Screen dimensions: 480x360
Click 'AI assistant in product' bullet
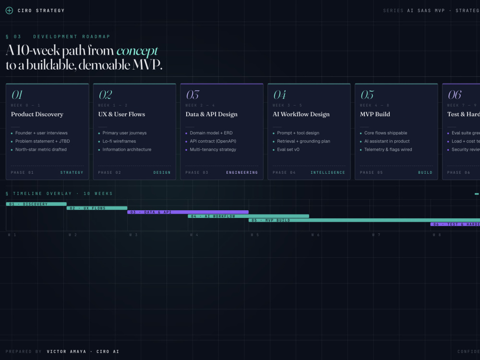[x=387, y=141]
